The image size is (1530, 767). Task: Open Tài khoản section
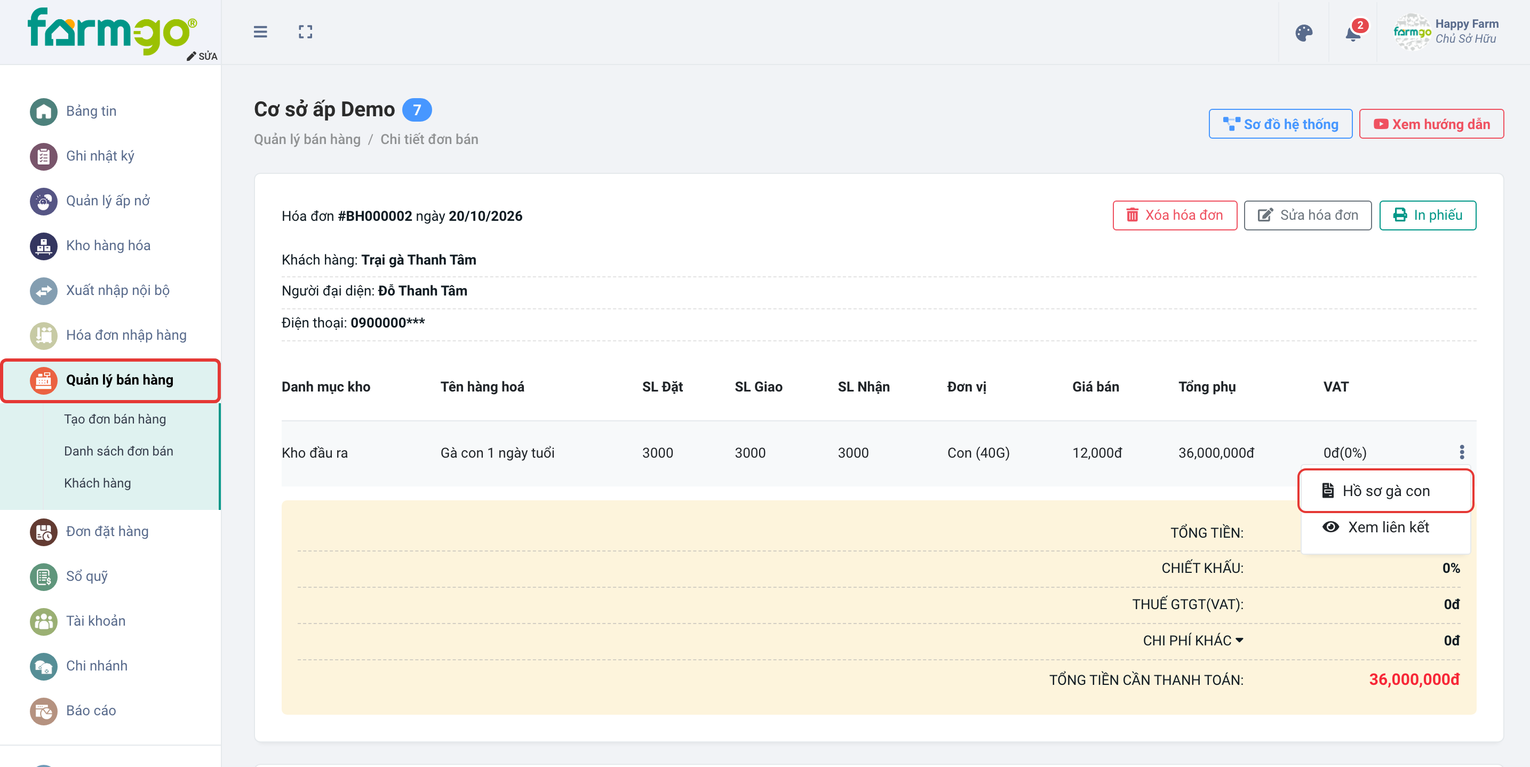(95, 621)
